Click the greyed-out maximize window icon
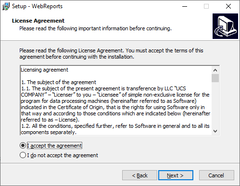The height and width of the screenshot is (186, 240). coord(206,6)
